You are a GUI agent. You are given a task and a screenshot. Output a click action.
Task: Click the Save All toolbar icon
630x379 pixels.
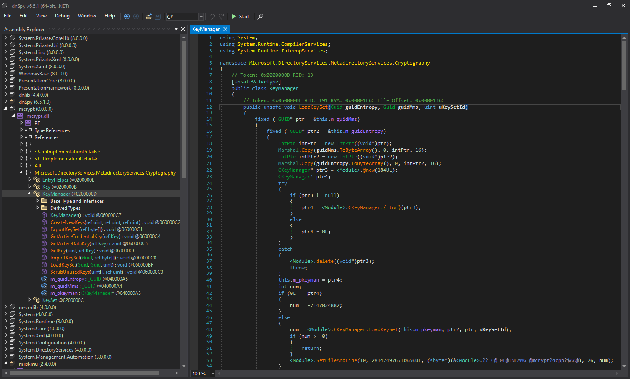158,17
